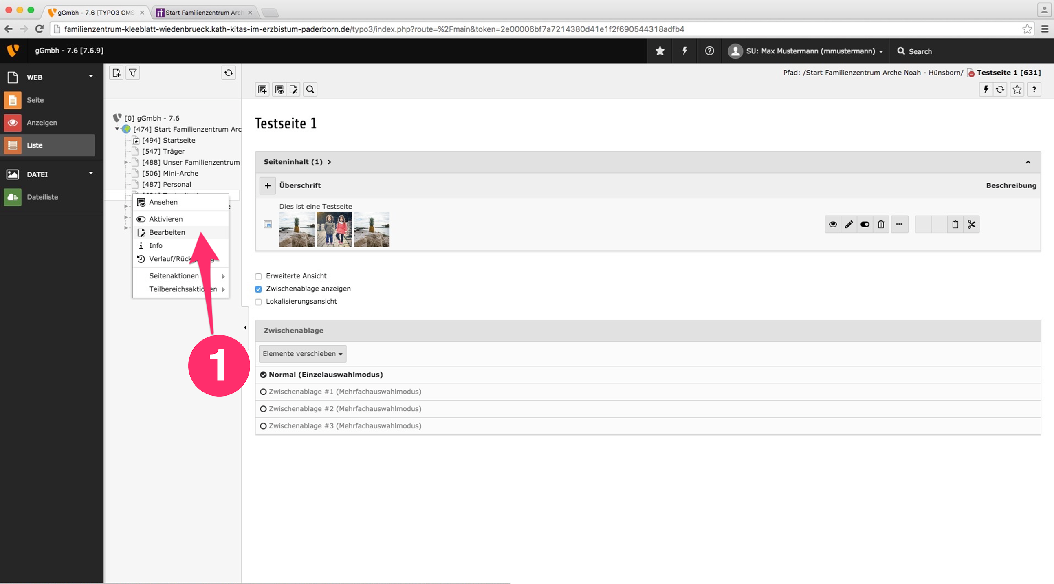Image resolution: width=1054 pixels, height=584 pixels.
Task: Click the delete trash icon on content element
Action: pos(881,224)
